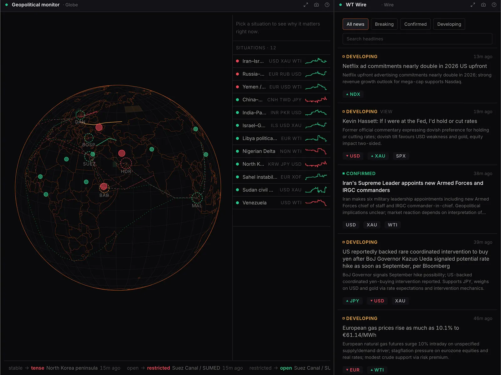
Task: Open the India–Pa... situation row
Action: tap(281, 112)
